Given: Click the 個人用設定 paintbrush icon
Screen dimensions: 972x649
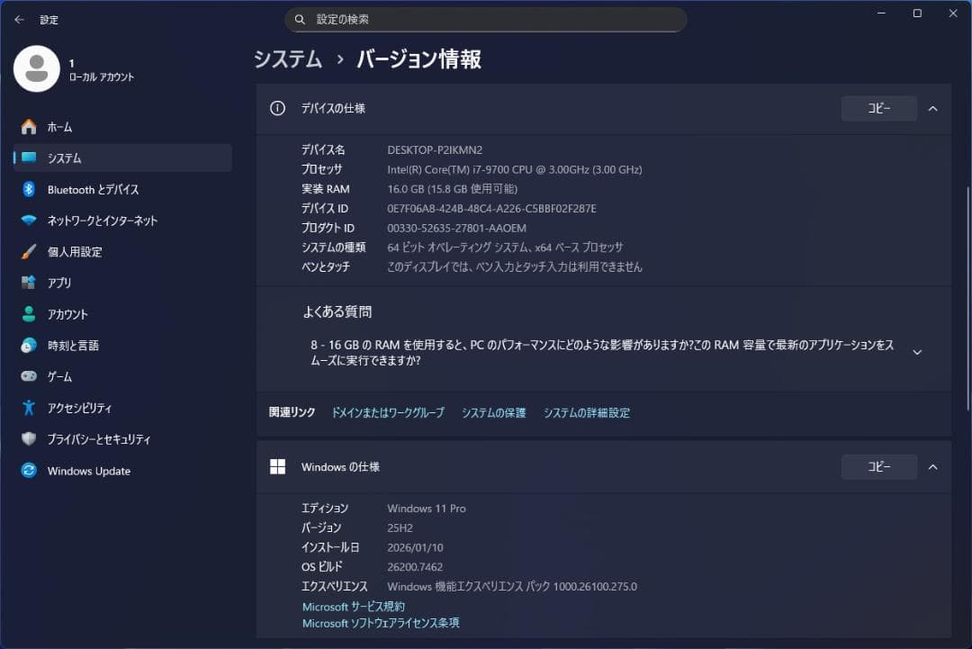Looking at the screenshot, I should coord(29,252).
